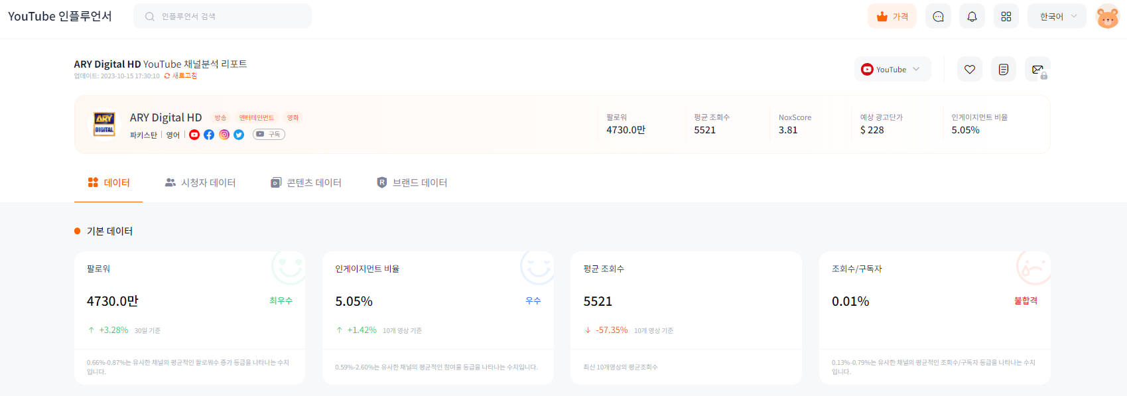The height and width of the screenshot is (396, 1127).
Task: Click the 파키스탄 country label
Action: click(143, 135)
